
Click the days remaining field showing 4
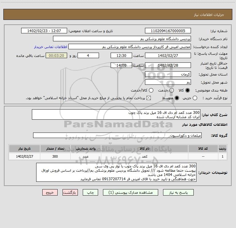coord(88,56)
